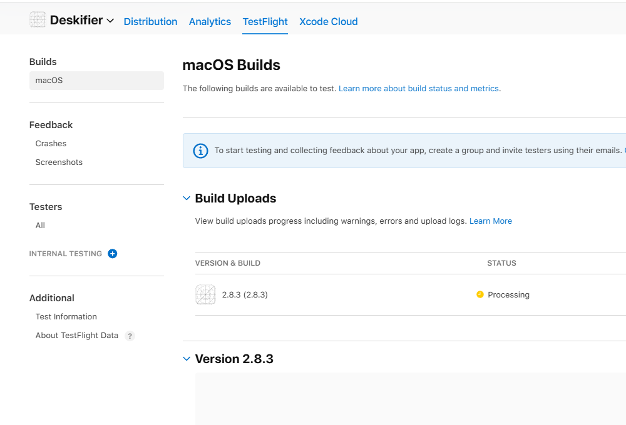The height and width of the screenshot is (425, 626).
Task: Go to the Xcode Cloud tab
Action: tap(329, 21)
